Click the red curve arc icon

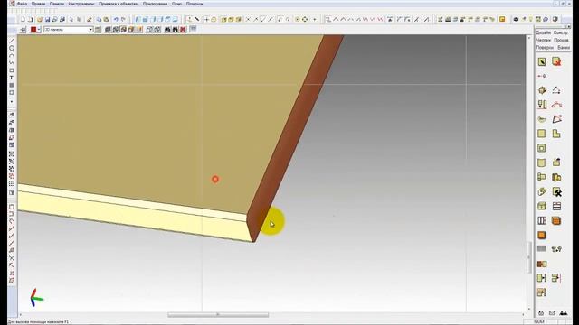click(556, 105)
